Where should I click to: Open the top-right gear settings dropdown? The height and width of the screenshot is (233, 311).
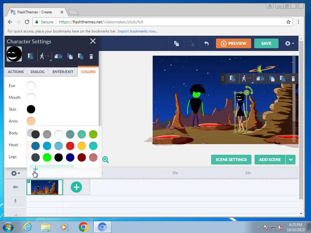[289, 43]
